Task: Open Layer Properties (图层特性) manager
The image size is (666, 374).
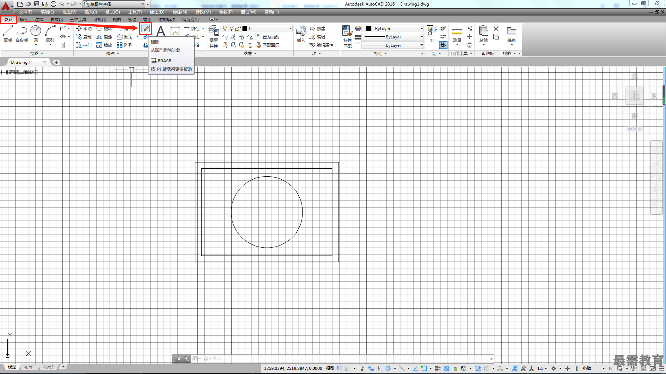Action: tap(214, 37)
